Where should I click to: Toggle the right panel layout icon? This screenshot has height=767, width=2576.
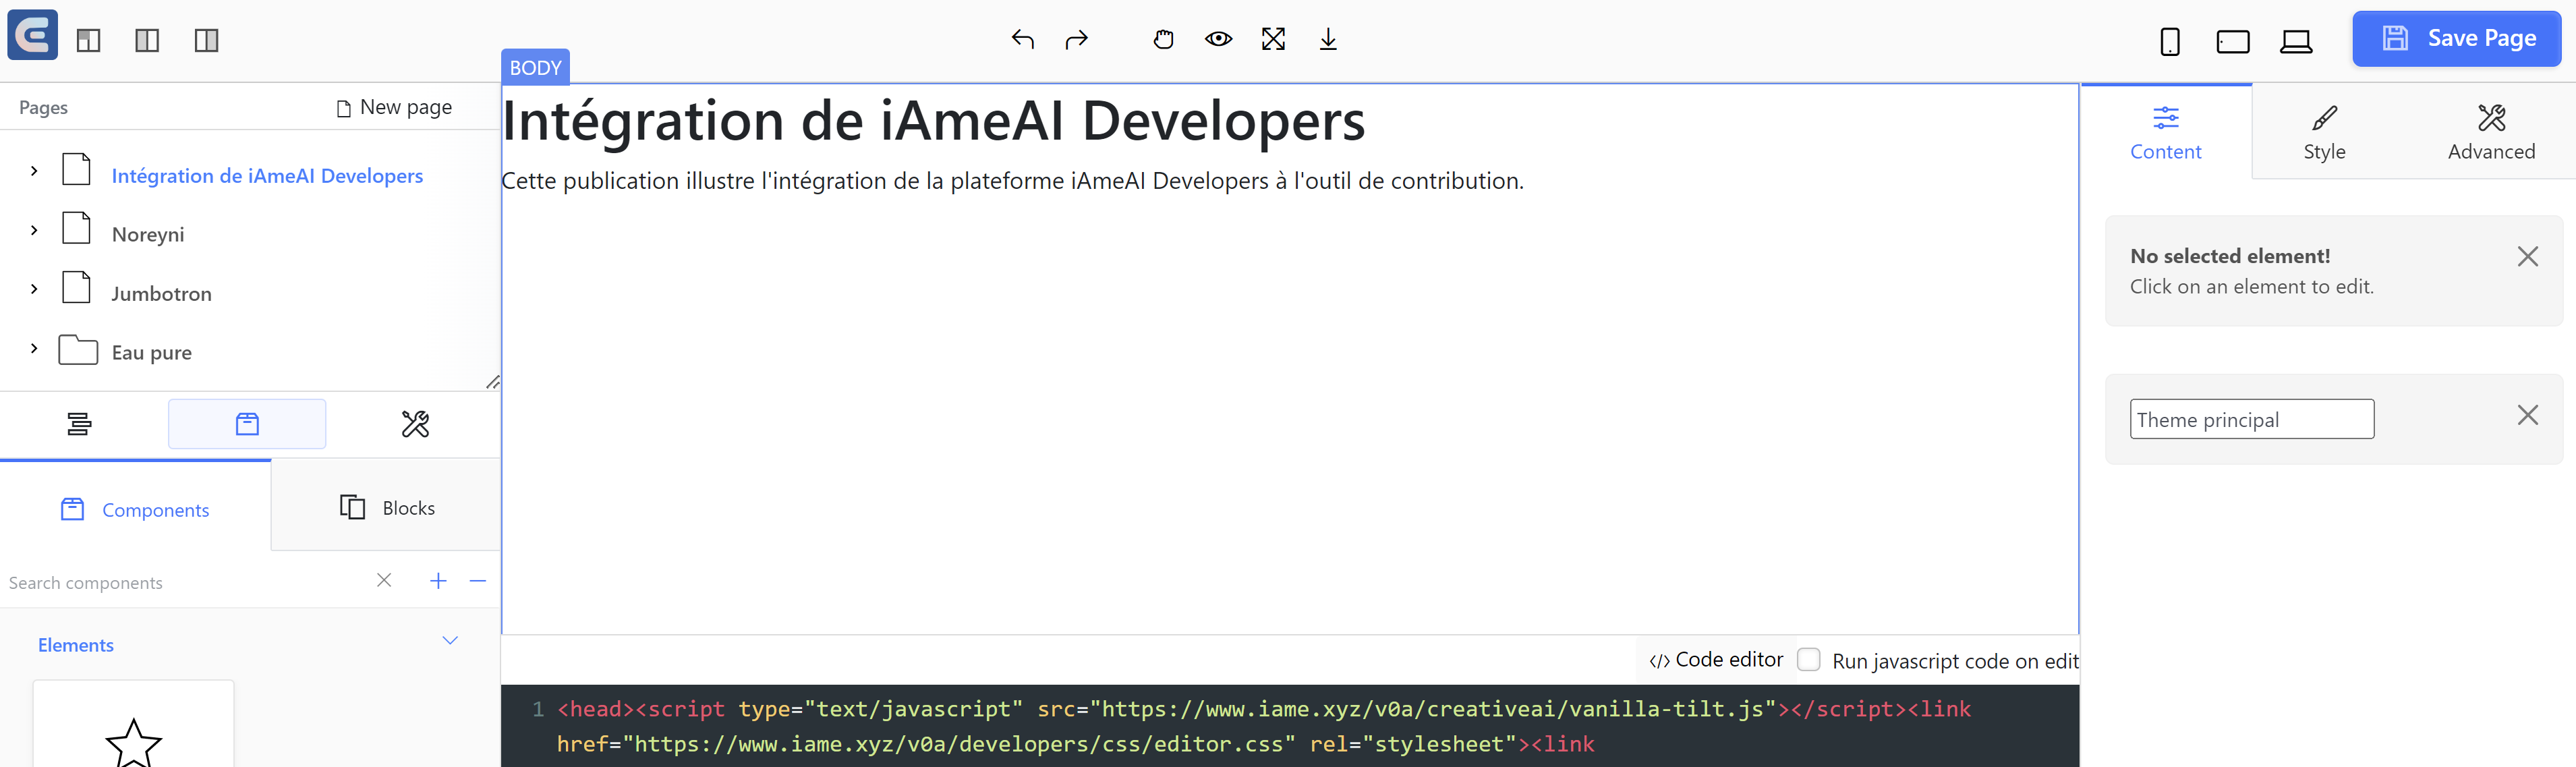(x=206, y=40)
